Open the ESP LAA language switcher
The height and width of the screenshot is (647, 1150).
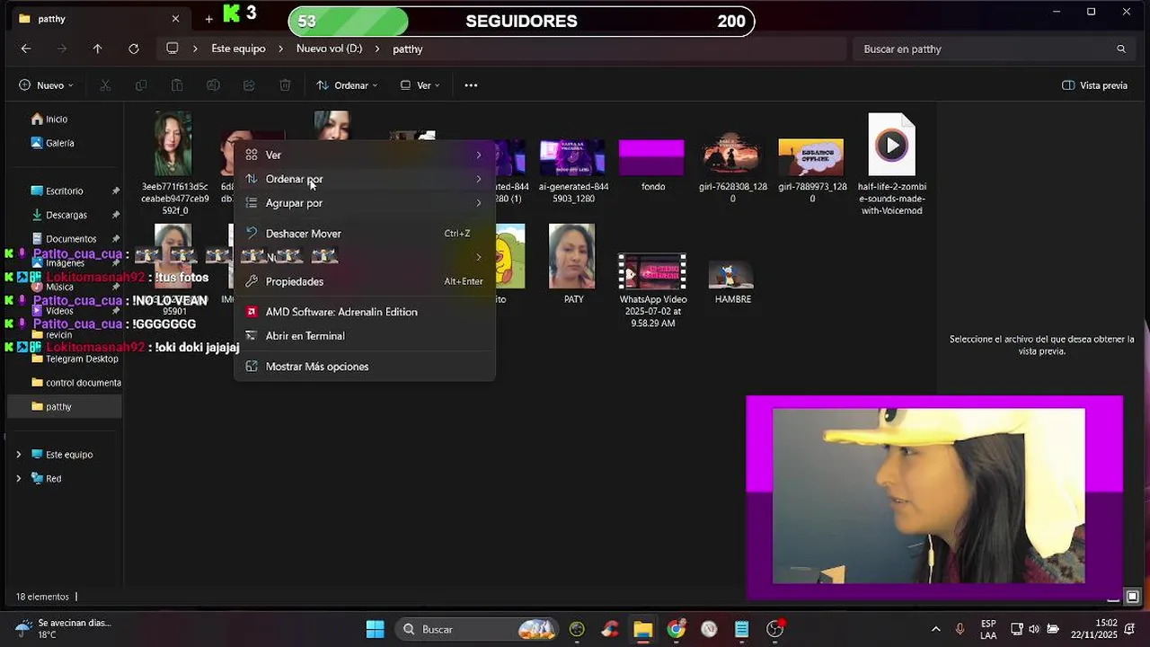click(x=988, y=629)
